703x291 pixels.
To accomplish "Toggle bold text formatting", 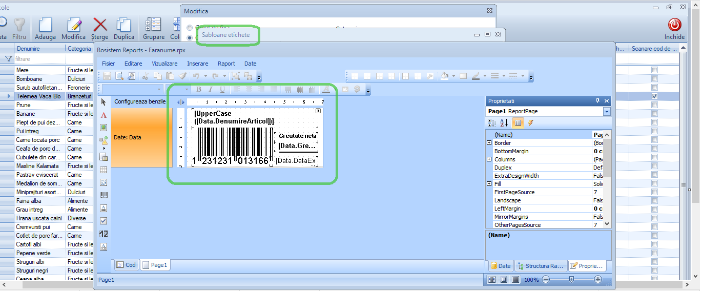I will (199, 89).
